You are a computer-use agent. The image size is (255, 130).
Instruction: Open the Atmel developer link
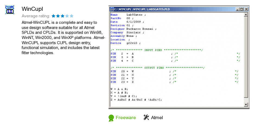tap(157, 118)
